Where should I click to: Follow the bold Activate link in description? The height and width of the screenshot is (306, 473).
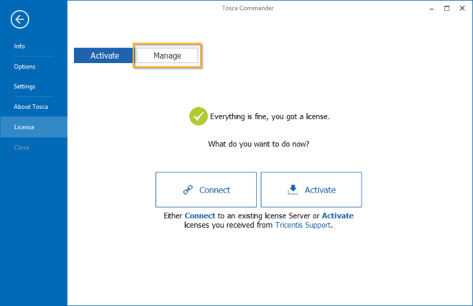[x=338, y=216]
